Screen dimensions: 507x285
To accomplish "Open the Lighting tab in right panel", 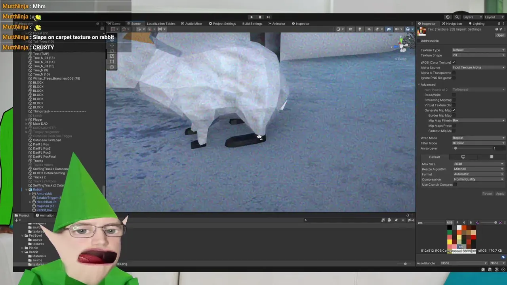I will tap(476, 24).
